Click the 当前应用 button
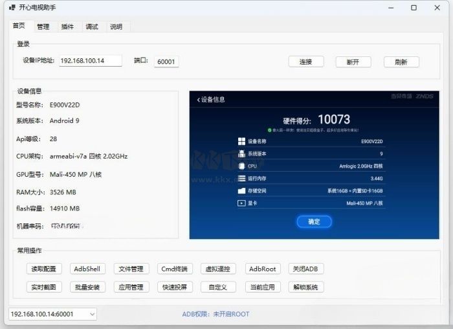 [263, 287]
